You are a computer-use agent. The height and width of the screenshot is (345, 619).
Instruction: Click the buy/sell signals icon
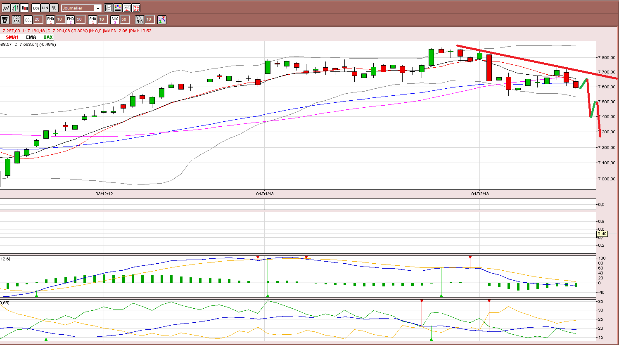(x=162, y=20)
